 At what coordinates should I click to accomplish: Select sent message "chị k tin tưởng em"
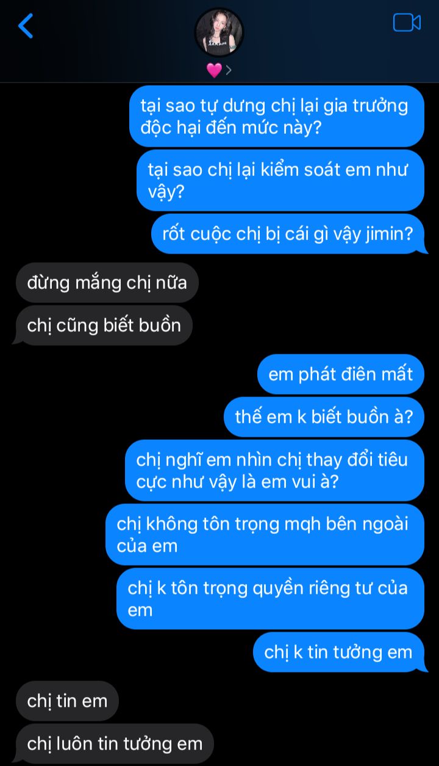(x=339, y=652)
